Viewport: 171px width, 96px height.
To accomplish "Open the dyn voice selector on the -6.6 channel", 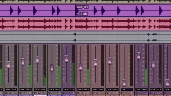I will click(25, 93).
